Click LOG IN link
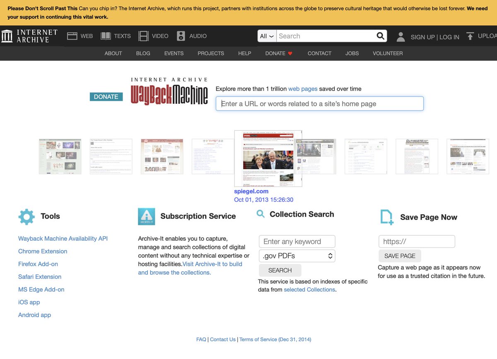 point(449,37)
